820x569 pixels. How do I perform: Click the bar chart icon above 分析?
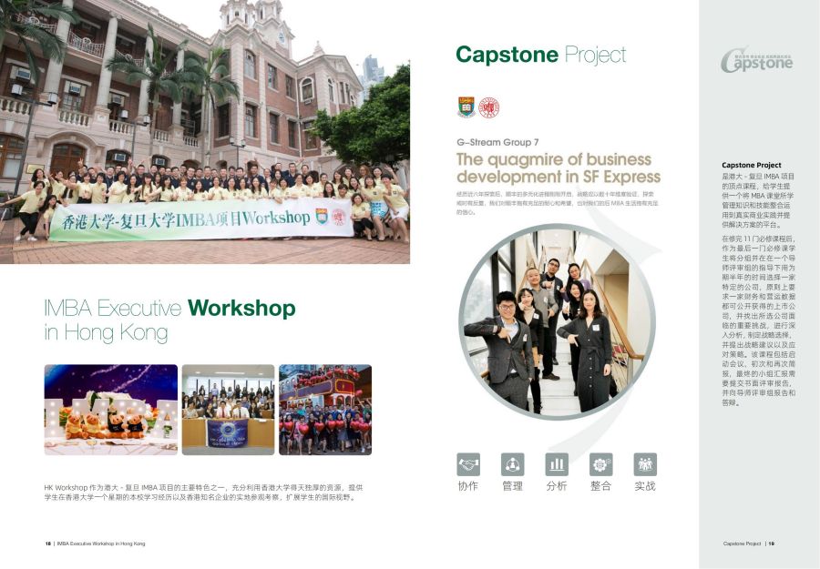[557, 464]
